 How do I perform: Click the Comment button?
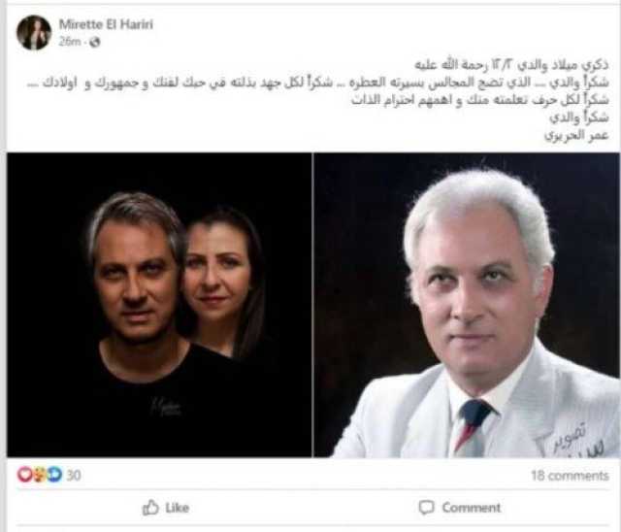click(x=460, y=508)
